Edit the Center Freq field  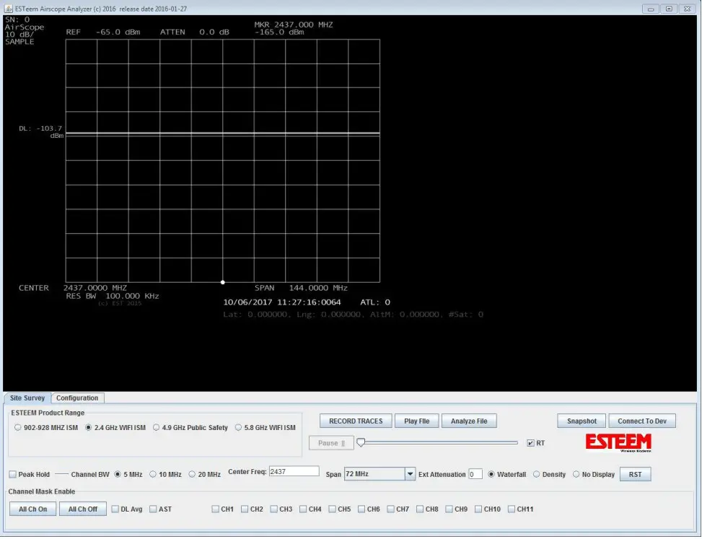click(295, 470)
